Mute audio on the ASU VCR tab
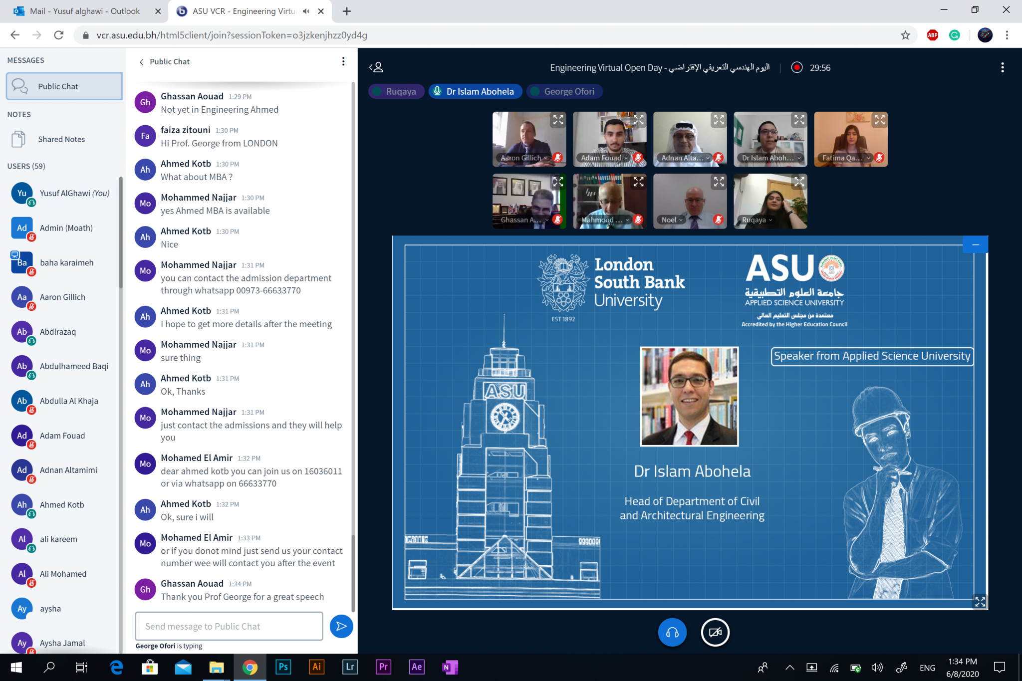Screen dimensions: 1022x681 tap(305, 11)
